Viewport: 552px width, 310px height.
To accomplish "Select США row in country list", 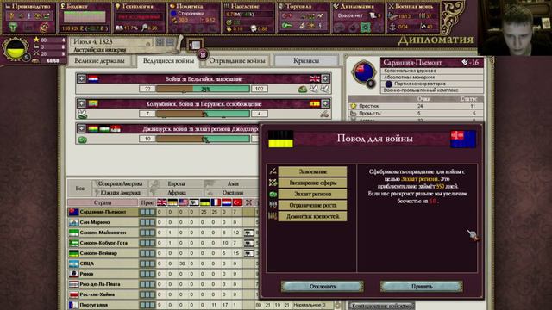I will point(163,263).
